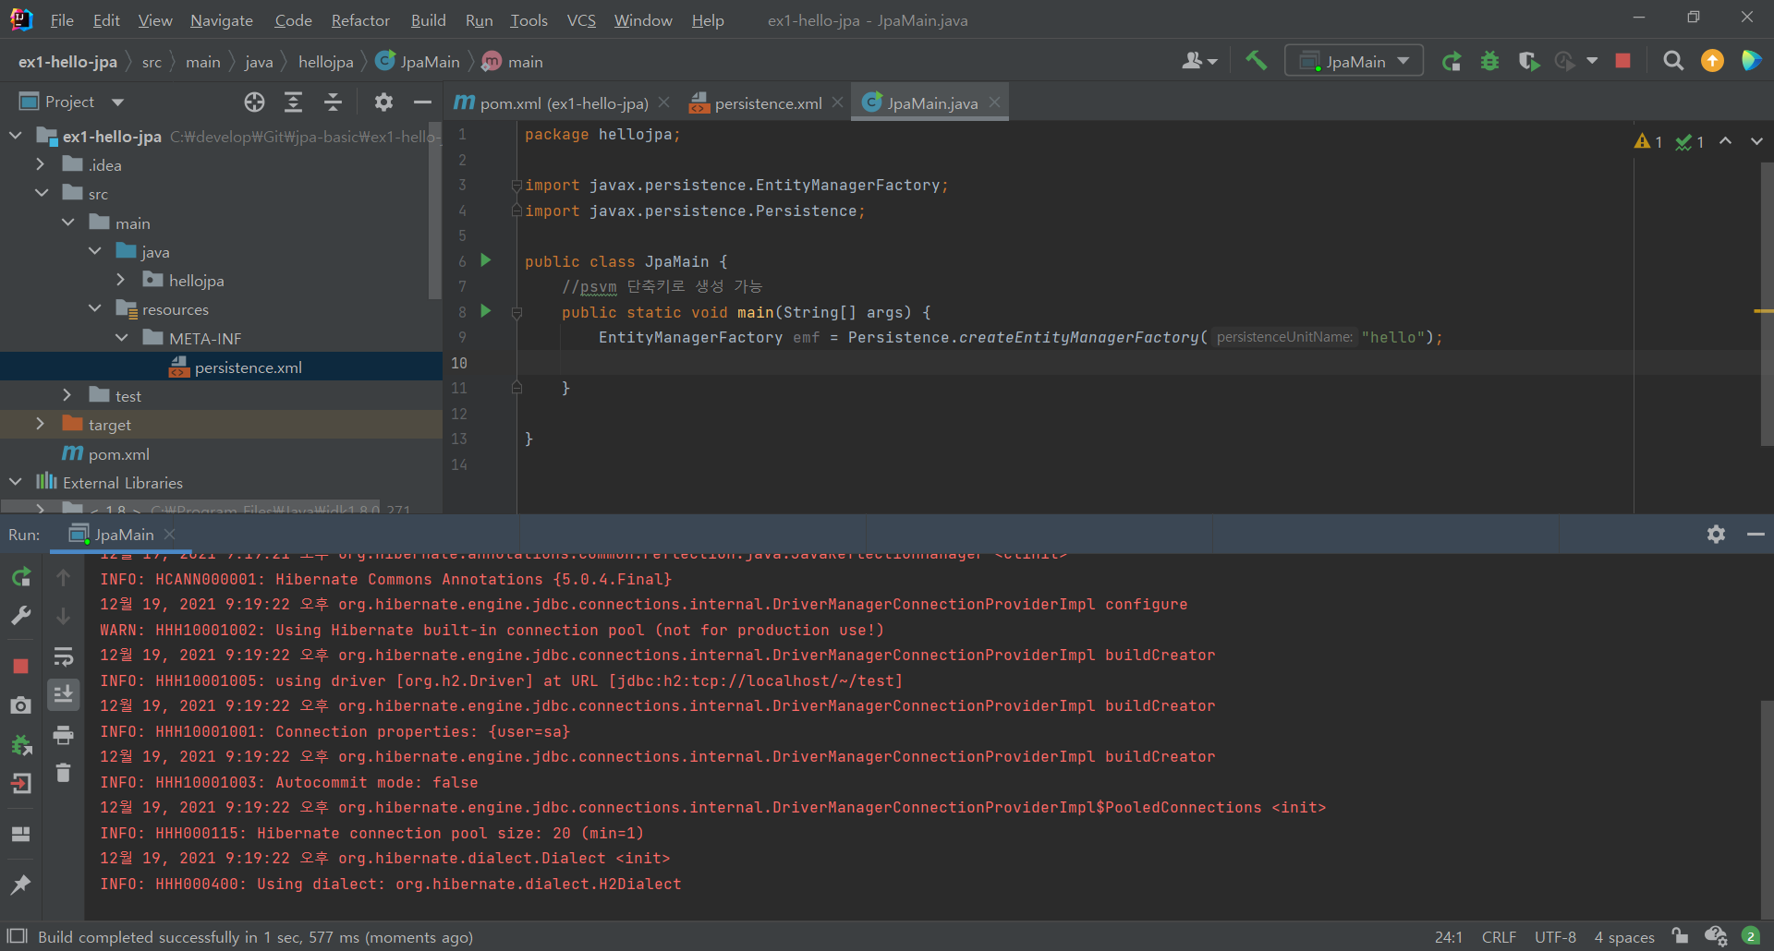Viewport: 1774px width, 951px height.
Task: Switch to persistence.xml editor tab
Action: [767, 102]
